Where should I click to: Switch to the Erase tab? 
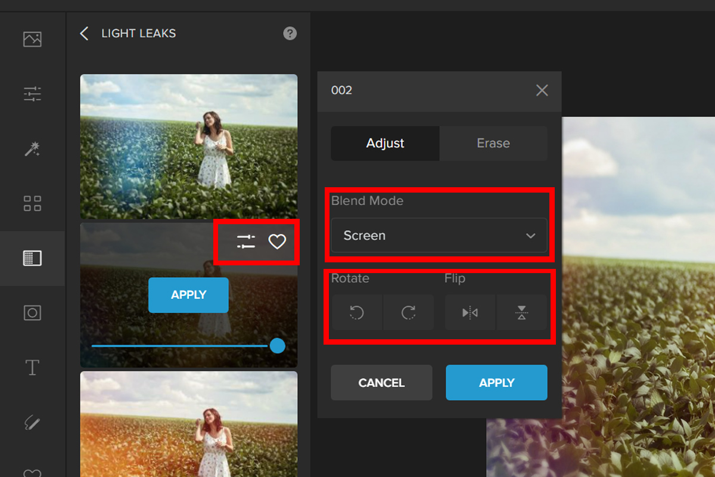pos(493,143)
